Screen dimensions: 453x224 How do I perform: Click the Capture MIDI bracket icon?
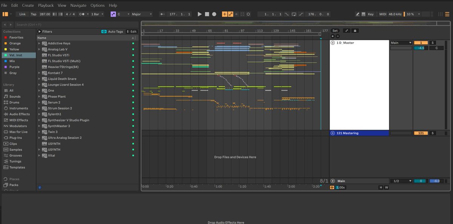click(242, 14)
